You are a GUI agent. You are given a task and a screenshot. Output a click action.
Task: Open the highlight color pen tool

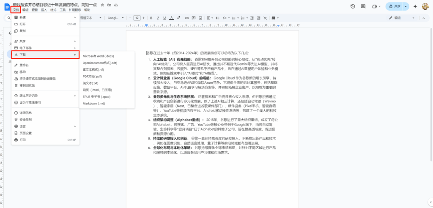point(179,18)
